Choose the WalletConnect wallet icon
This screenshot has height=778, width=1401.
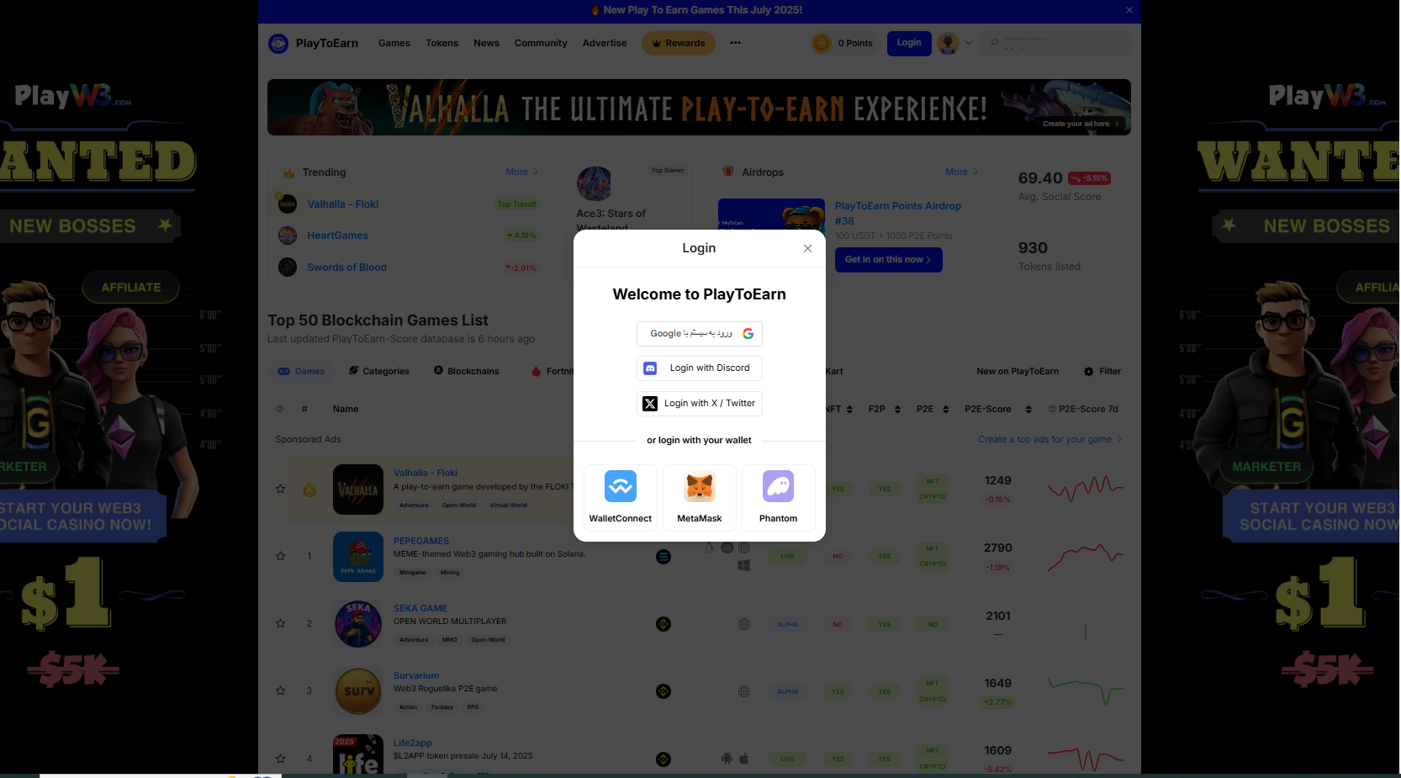pos(621,486)
